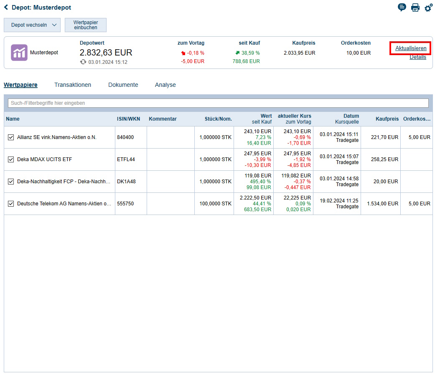This screenshot has height=374, width=435.
Task: Click the Wert seit Kauf column header
Action: [x=254, y=119]
